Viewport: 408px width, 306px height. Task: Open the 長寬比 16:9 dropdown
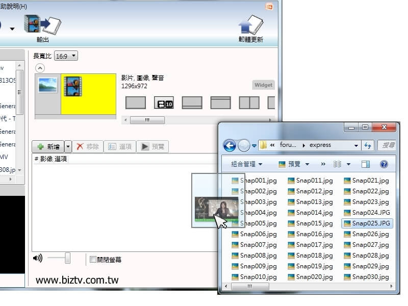point(66,56)
